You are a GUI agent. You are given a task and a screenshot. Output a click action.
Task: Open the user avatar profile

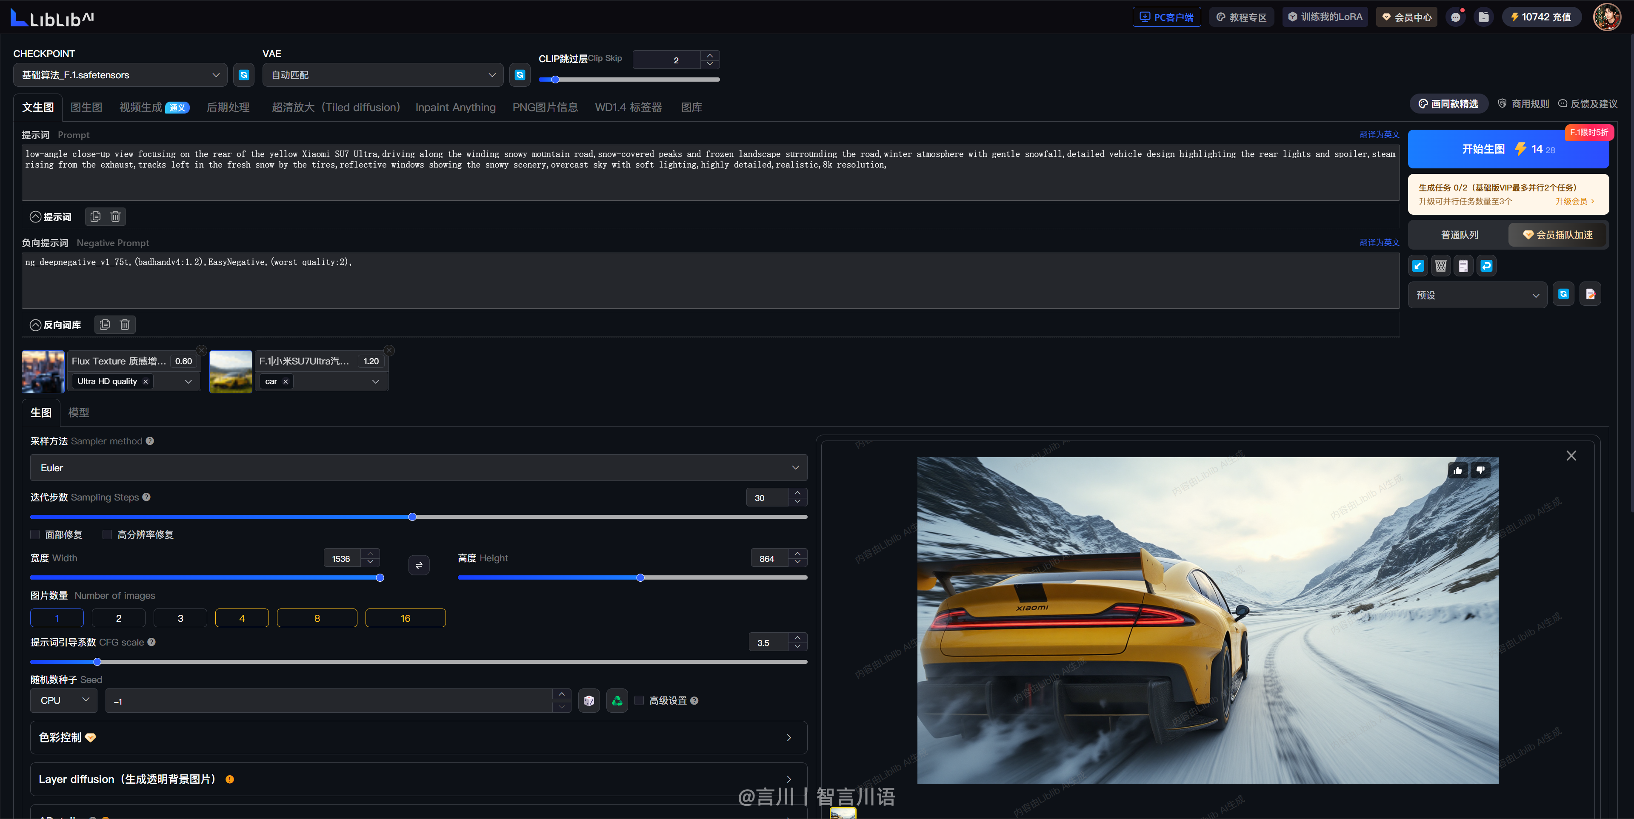tap(1607, 17)
